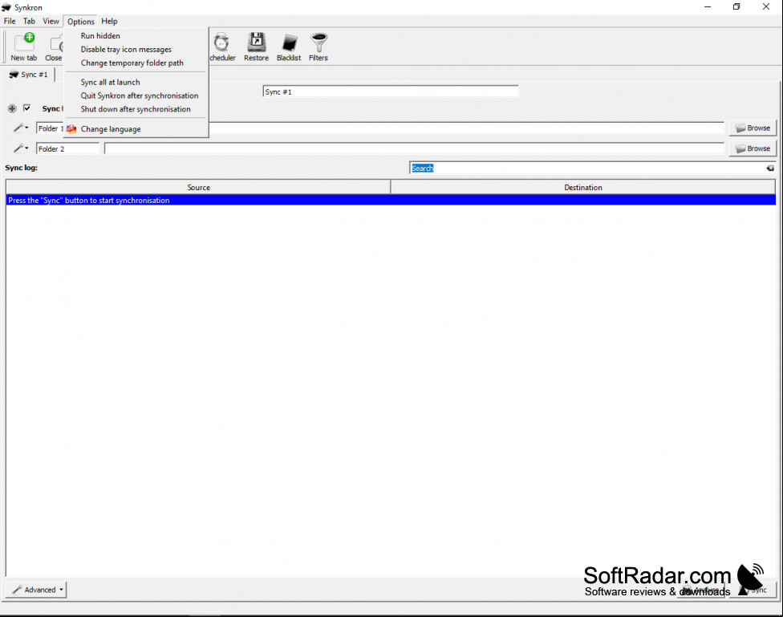Open the Tab menu
The width and height of the screenshot is (783, 617).
coord(29,21)
